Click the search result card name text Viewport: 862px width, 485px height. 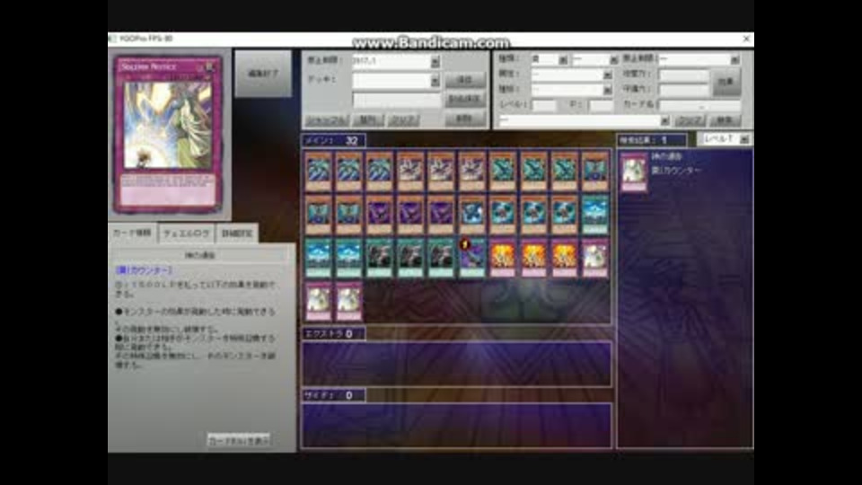(666, 156)
